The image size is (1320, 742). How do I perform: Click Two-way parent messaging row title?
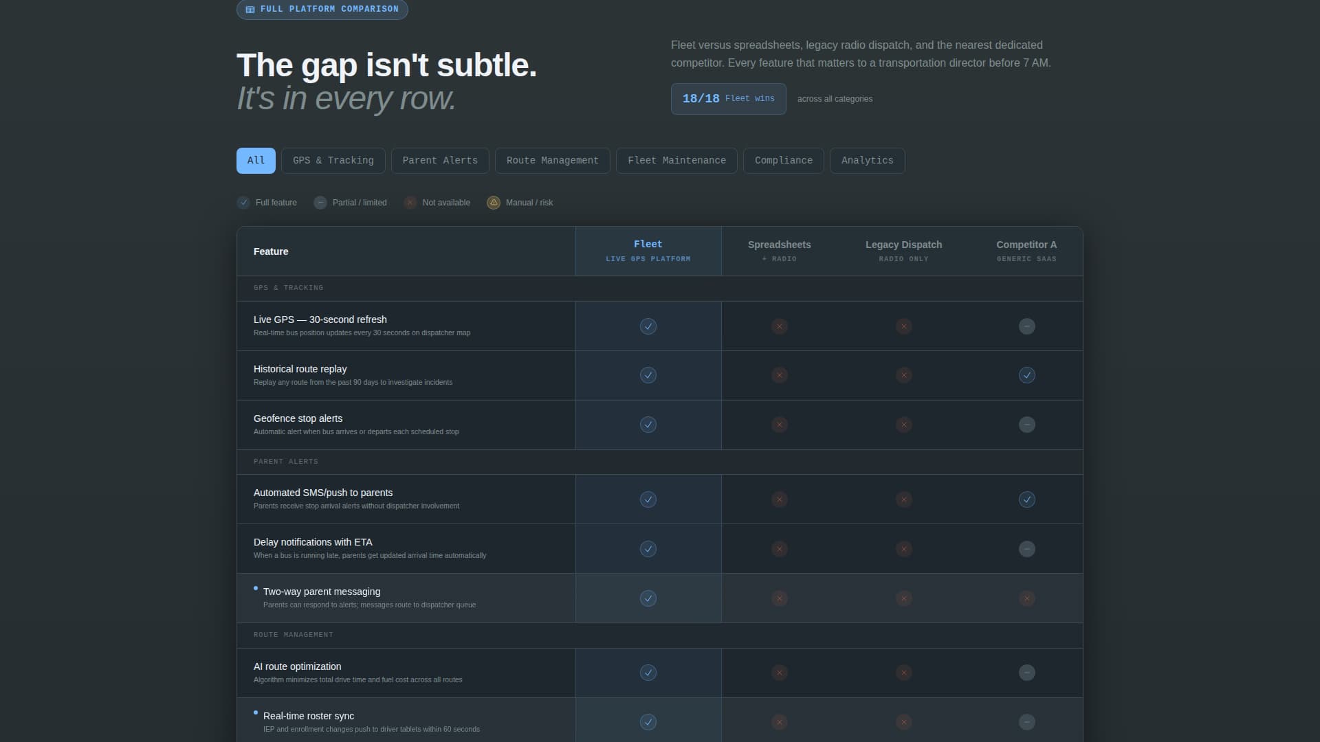click(322, 592)
